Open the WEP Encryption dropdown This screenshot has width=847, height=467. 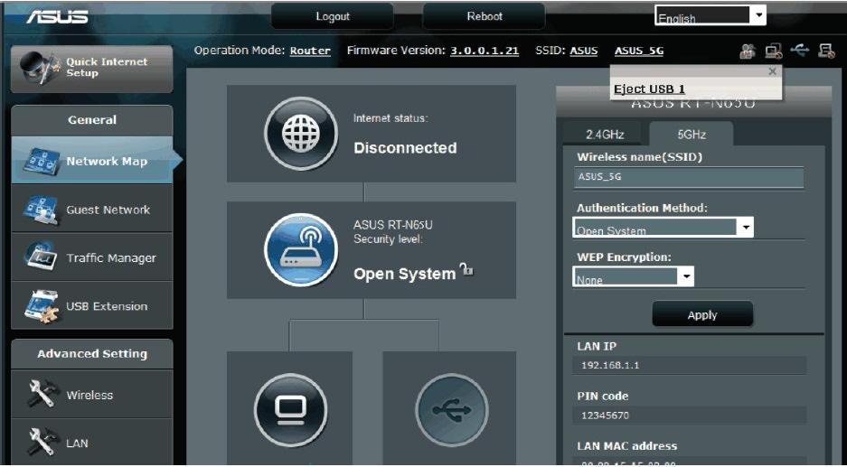coord(633,277)
